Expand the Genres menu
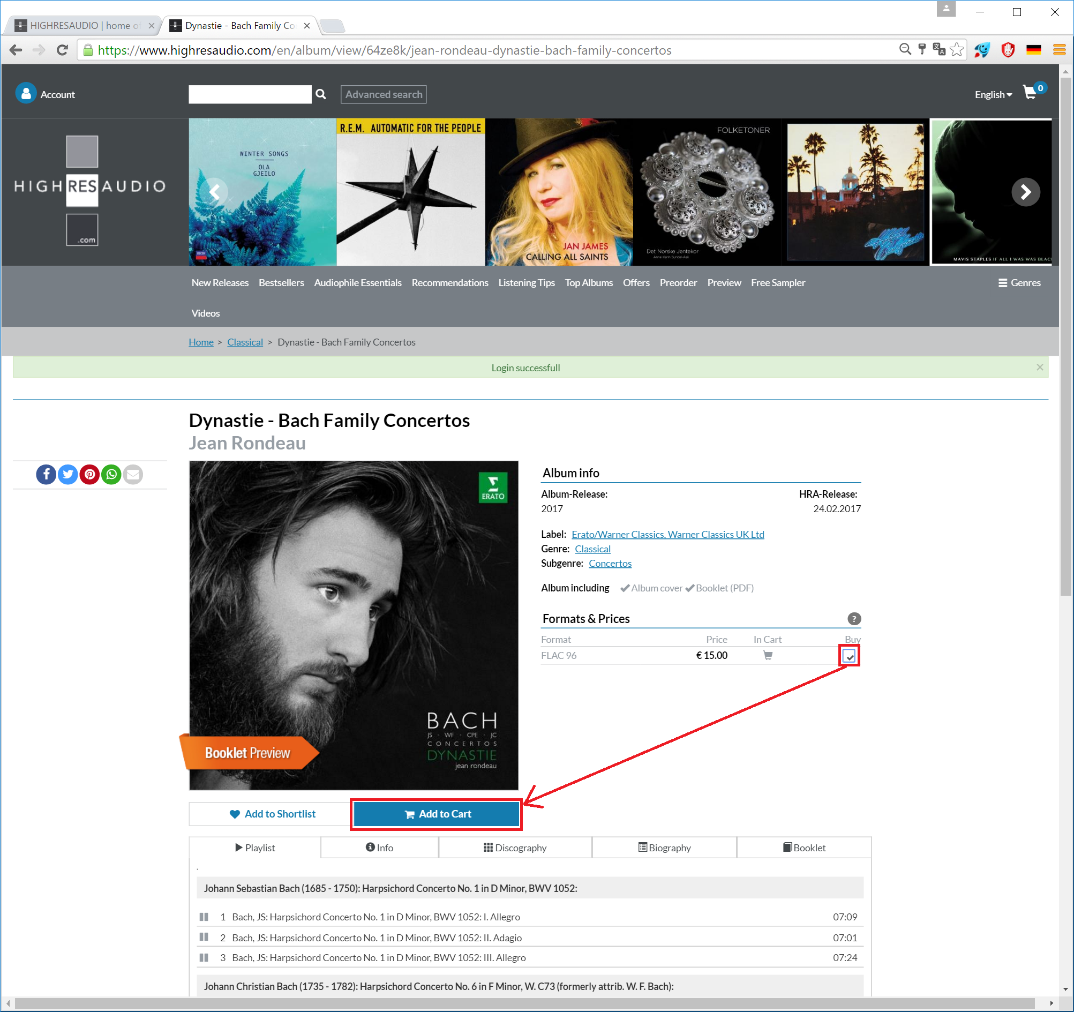The image size is (1074, 1012). click(x=1019, y=282)
